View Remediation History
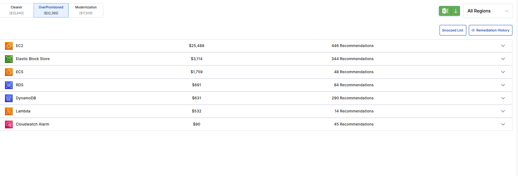Screen dimensions: 518x176 pos(490,30)
